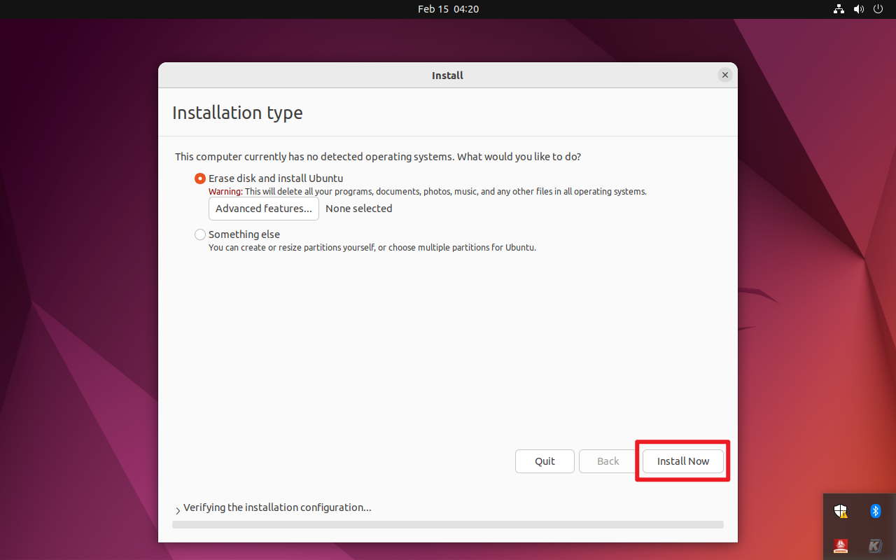
Task: Expand the Verifying installation configuration details
Action: pos(178,510)
